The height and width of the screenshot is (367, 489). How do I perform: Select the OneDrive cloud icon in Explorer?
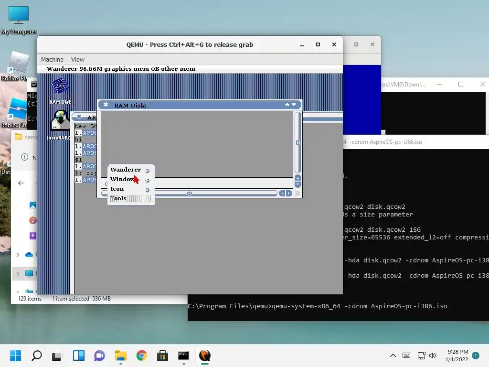point(29,255)
